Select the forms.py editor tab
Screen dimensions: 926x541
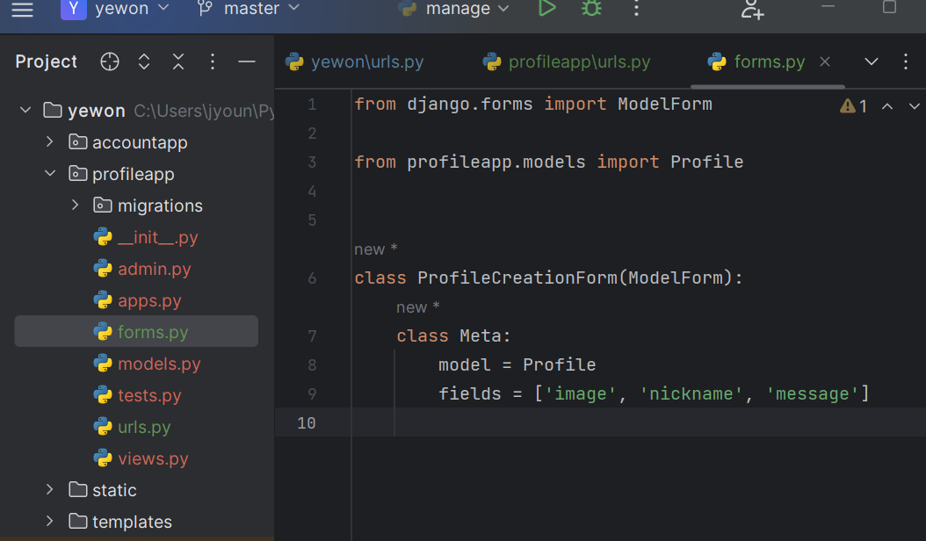tap(769, 62)
